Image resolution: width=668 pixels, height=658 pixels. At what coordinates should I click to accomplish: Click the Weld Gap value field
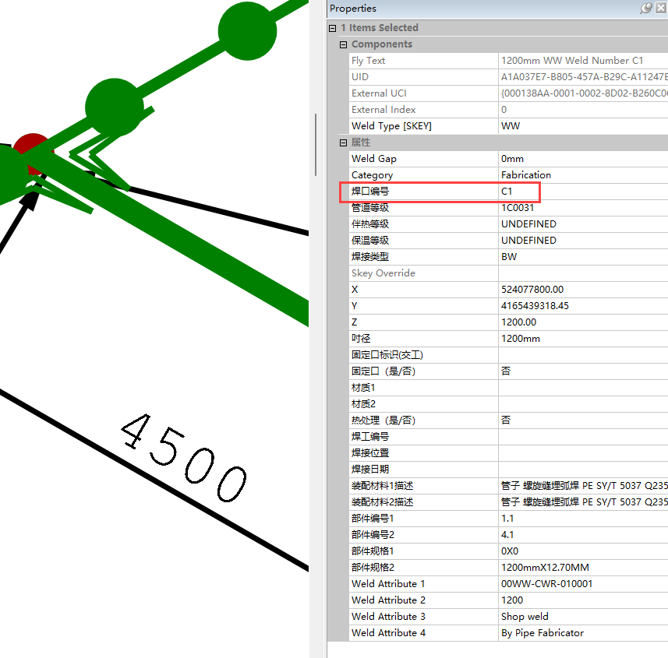click(x=582, y=159)
